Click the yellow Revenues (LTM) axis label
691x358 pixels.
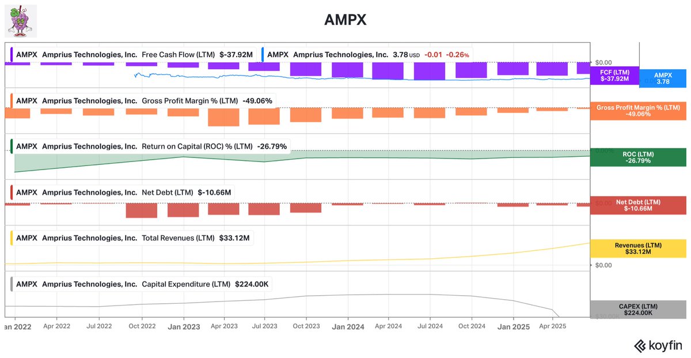click(638, 248)
